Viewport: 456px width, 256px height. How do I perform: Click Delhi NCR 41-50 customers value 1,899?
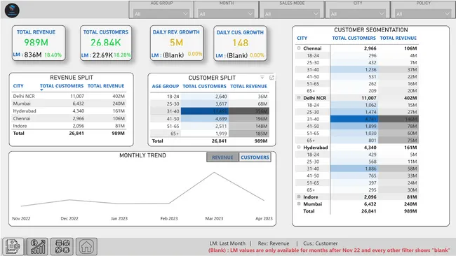370,126
